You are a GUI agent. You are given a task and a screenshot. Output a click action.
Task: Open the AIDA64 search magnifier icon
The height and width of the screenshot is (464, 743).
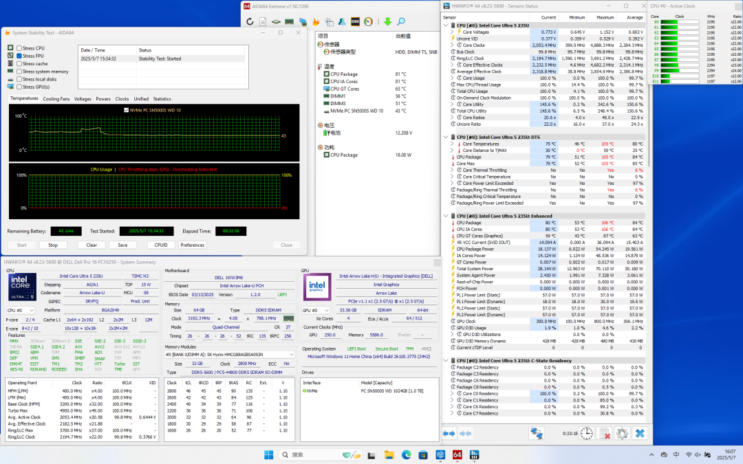coord(401,22)
